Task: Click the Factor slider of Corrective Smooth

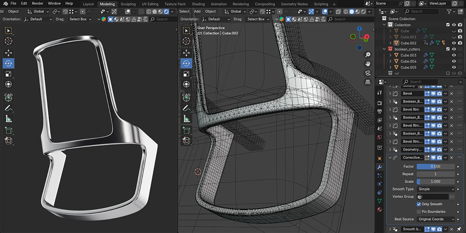Action: pos(436,166)
